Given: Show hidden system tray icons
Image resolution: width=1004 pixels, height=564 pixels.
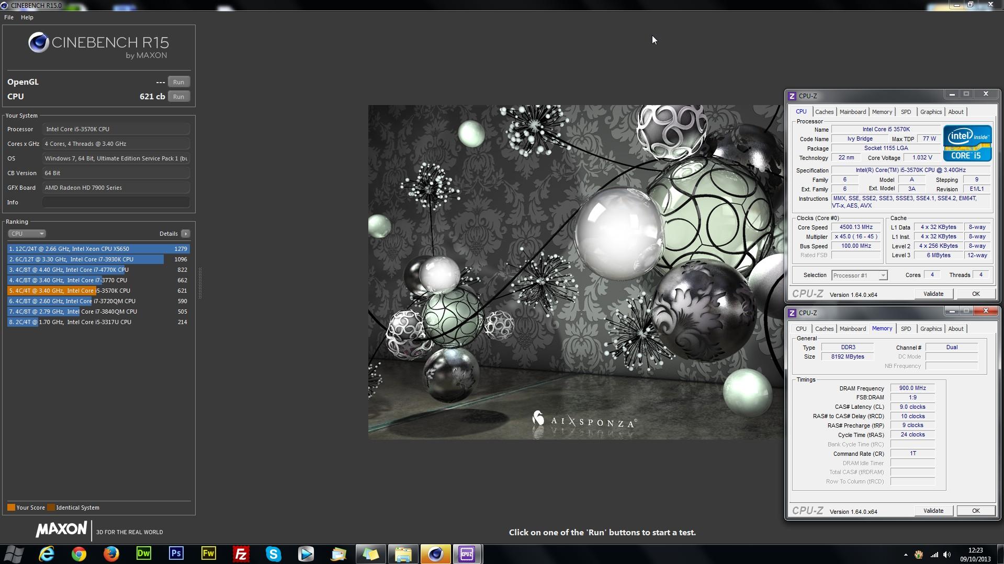Looking at the screenshot, I should pyautogui.click(x=906, y=555).
